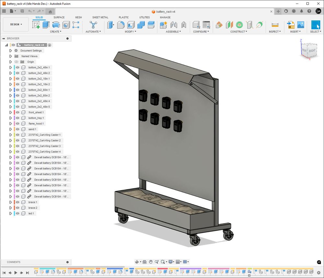Toggle visibility of sand:1

click(x=17, y=129)
